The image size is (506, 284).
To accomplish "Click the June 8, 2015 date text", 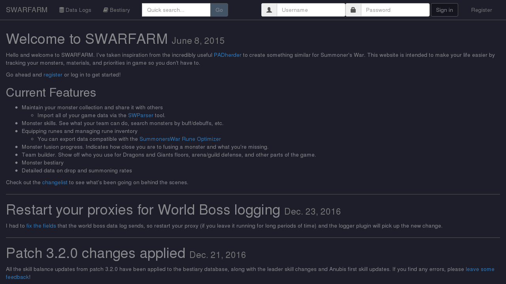I will tap(198, 41).
